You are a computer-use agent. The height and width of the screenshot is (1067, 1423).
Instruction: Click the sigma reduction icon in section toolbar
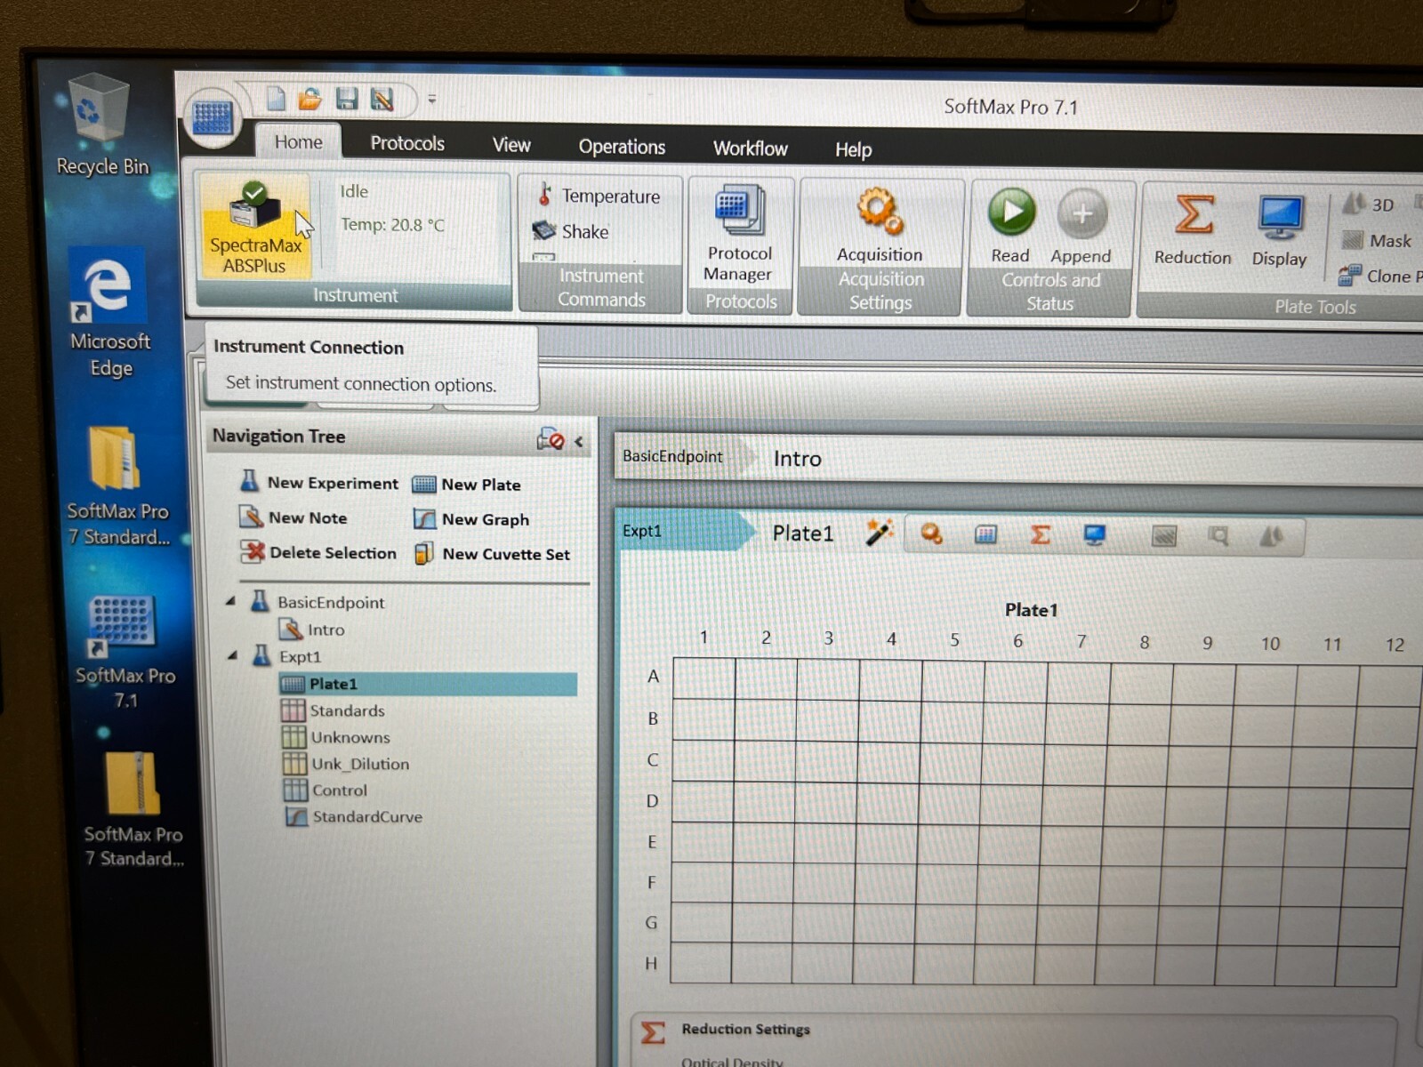(x=1040, y=534)
